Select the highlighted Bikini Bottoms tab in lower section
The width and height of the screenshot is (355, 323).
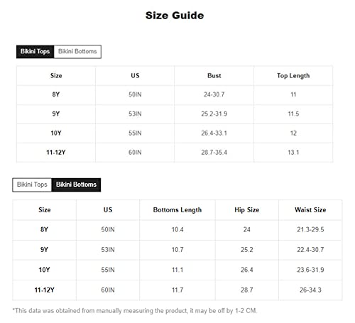[76, 185]
